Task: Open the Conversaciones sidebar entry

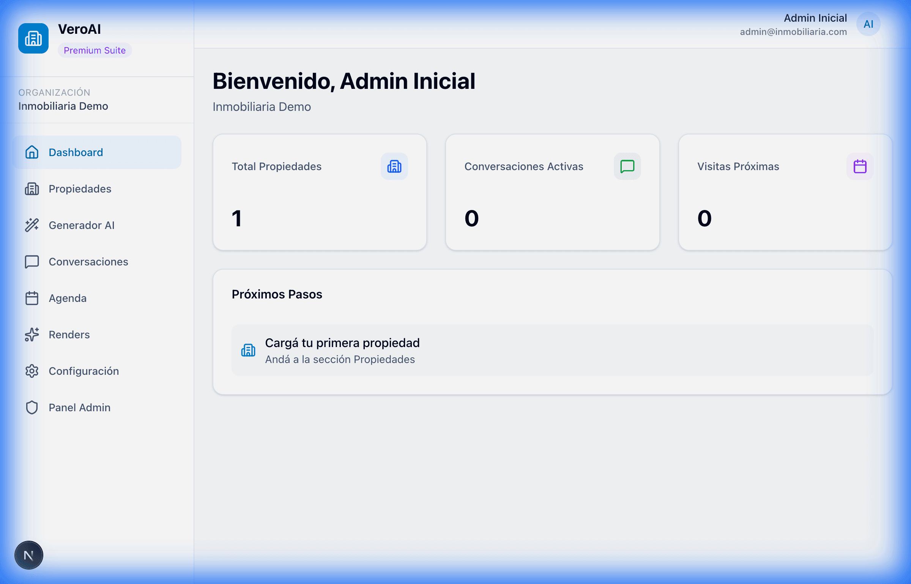Action: pos(88,261)
